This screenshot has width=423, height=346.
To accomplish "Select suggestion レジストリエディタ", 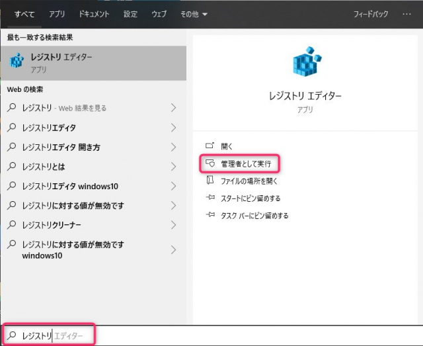I will point(93,128).
